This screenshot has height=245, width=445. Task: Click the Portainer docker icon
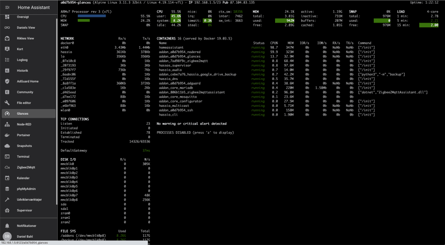pos(7,135)
